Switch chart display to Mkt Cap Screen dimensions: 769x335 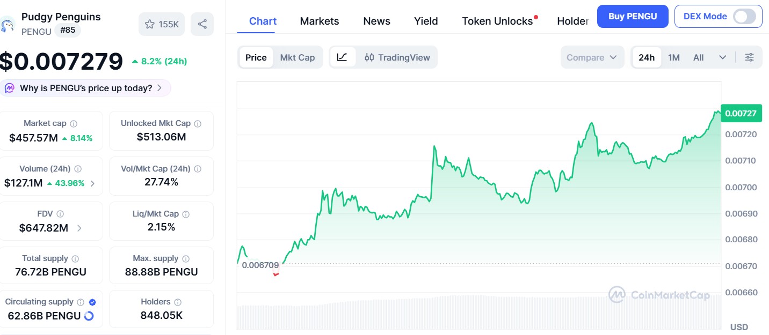pos(298,57)
